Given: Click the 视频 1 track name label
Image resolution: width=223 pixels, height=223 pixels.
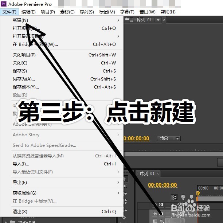Looking at the screenshot, I should pyautogui.click(x=183, y=213).
